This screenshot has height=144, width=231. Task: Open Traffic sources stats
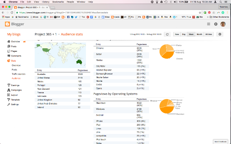click(x=18, y=74)
